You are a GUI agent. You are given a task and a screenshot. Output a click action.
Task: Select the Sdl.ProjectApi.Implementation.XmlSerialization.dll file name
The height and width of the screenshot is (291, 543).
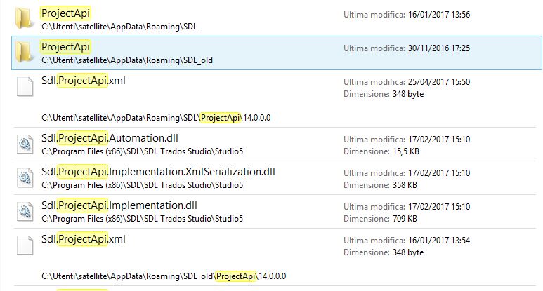(x=158, y=172)
